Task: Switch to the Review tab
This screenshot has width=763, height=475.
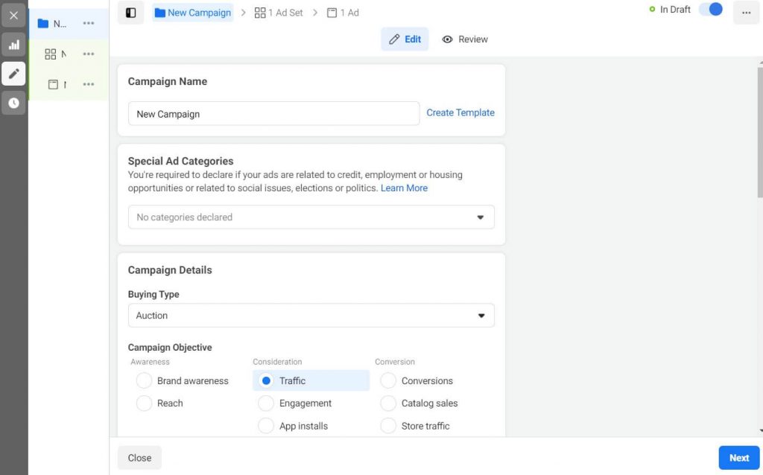Action: 465,39
